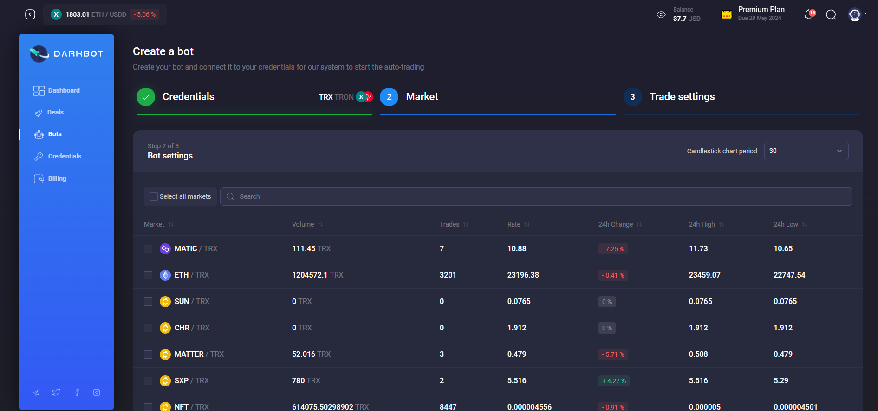This screenshot has height=411, width=878.
Task: Open the Candlestick chart period dropdown
Action: (806, 151)
